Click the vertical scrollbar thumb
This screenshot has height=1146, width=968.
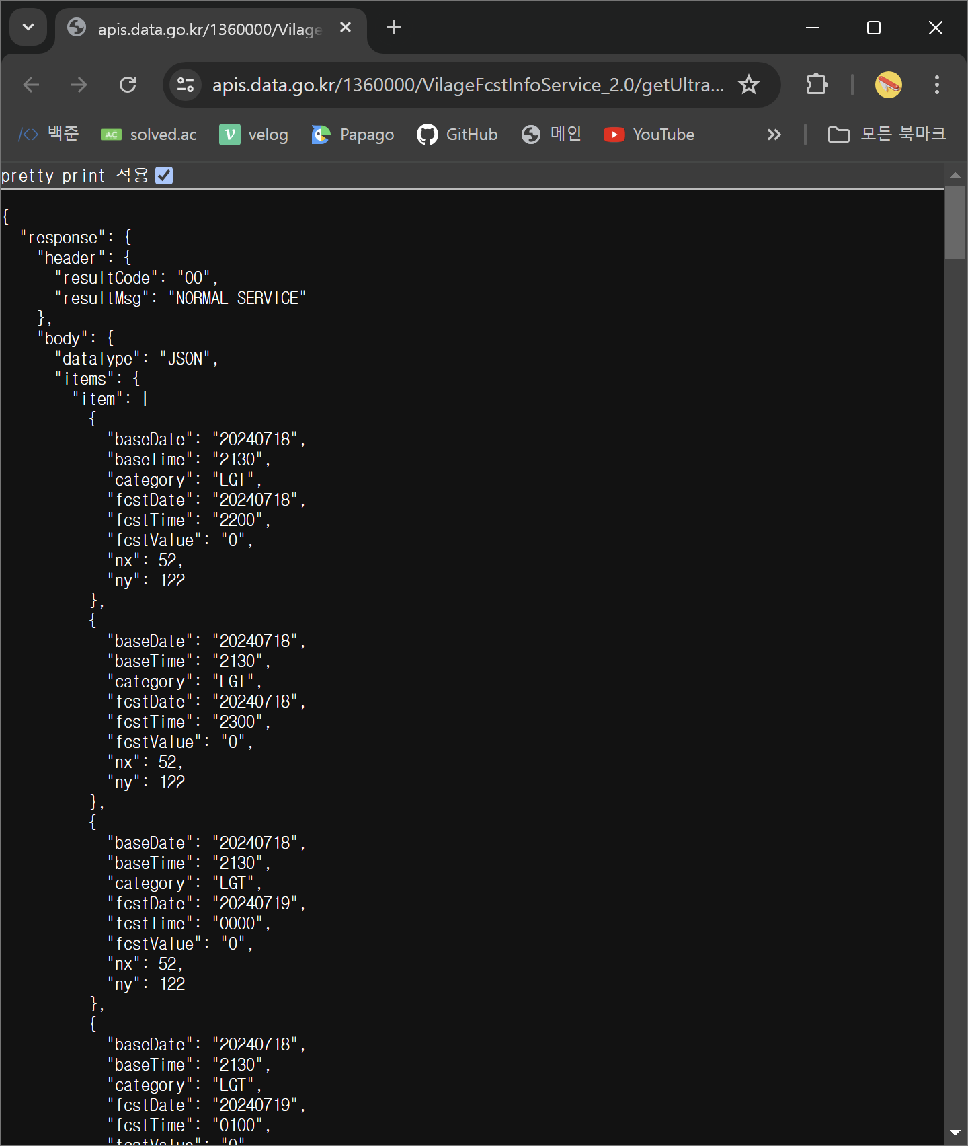(955, 222)
